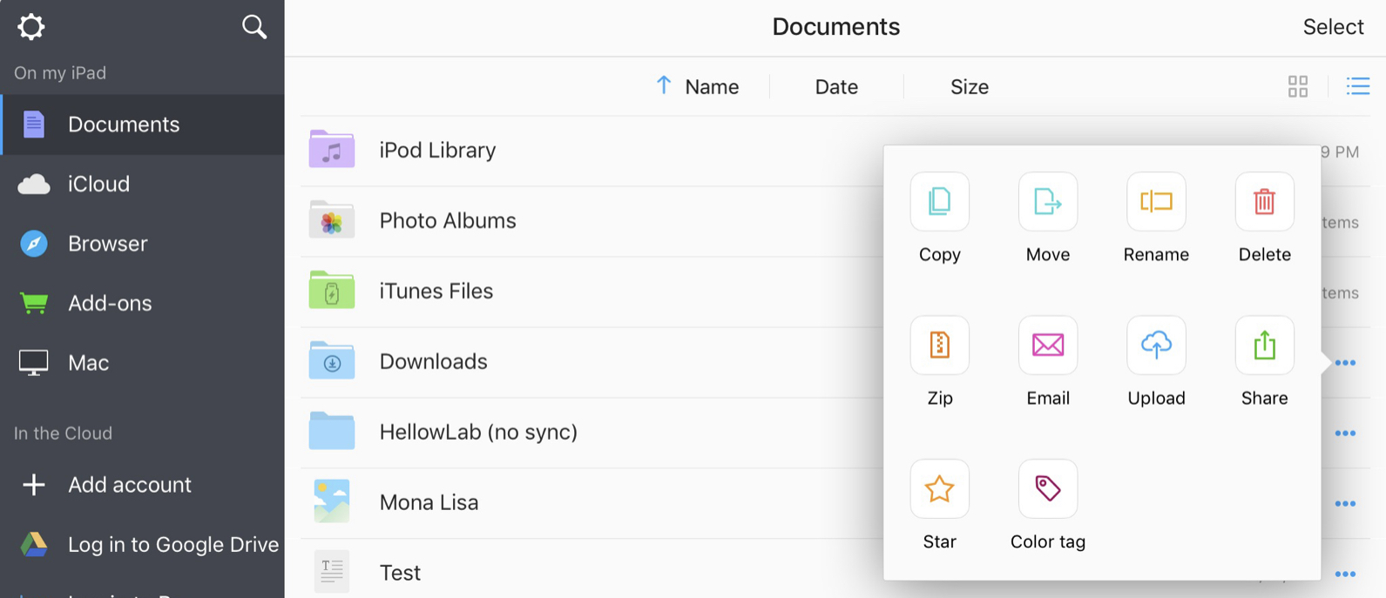Tap Add account in the sidebar
The width and height of the screenshot is (1386, 598).
142,485
